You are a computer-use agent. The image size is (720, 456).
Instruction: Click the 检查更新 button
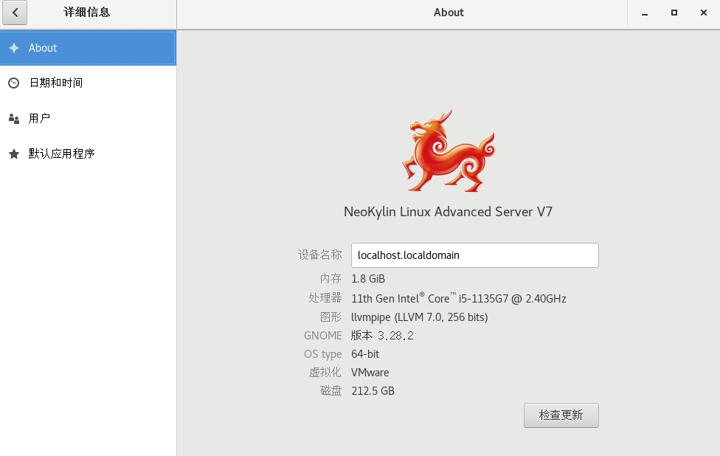coord(561,415)
